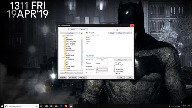The height and width of the screenshot is (108, 192).
Task: Open the On hover dropdown
Action: pyautogui.click(x=102, y=73)
